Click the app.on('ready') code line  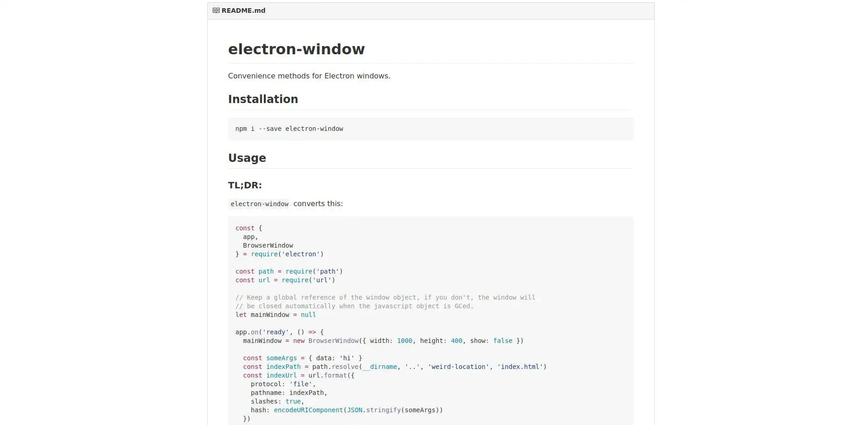(279, 332)
